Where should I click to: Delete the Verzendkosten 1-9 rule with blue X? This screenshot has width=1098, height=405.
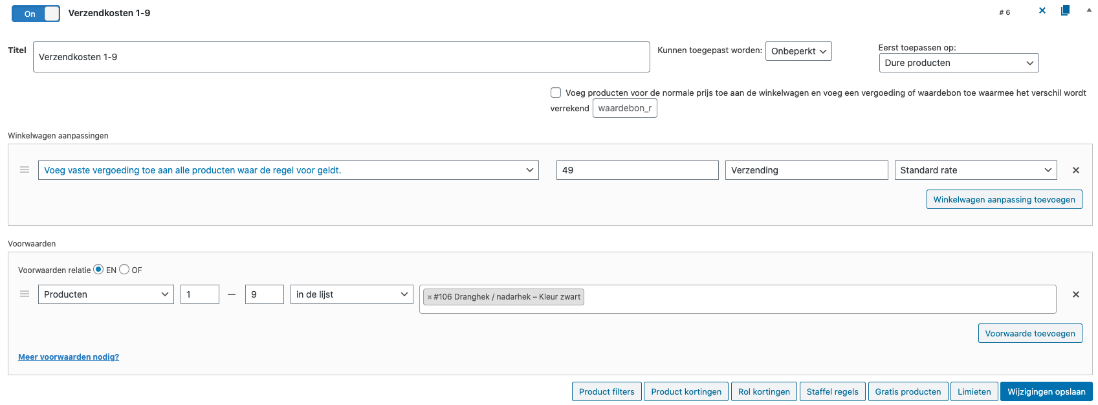pyautogui.click(x=1042, y=11)
